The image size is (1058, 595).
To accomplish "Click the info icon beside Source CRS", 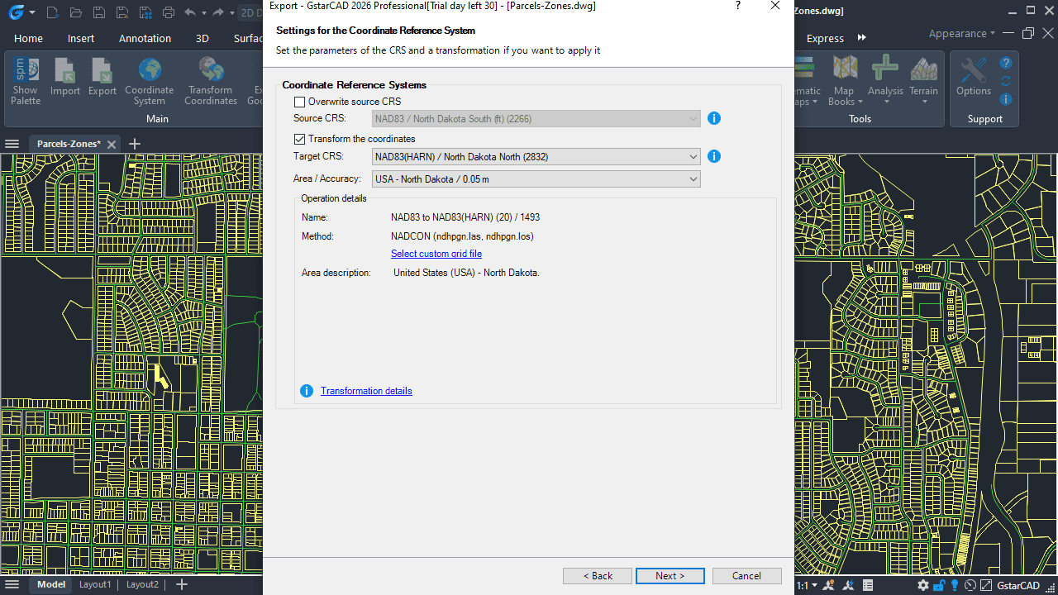I will 714,118.
